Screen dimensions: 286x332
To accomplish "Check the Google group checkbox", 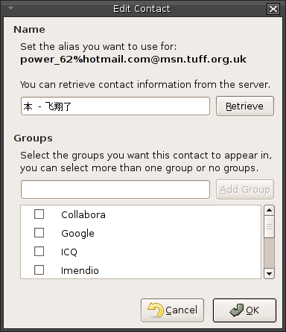I will [x=39, y=233].
